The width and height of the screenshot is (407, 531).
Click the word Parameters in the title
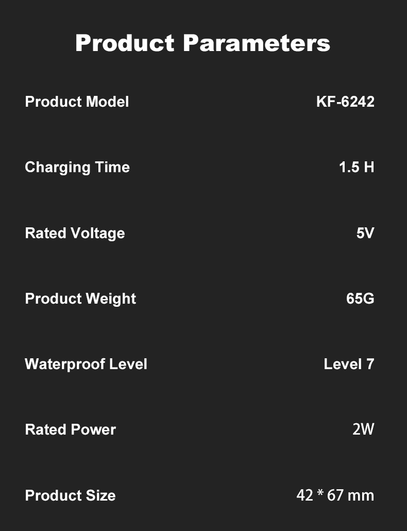pos(257,43)
